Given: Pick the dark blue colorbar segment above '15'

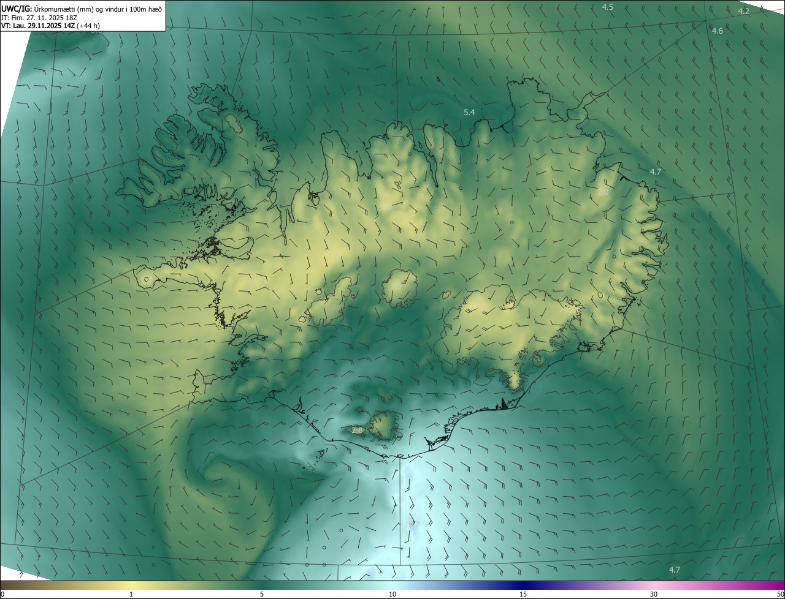Looking at the screenshot, I should pos(523,585).
